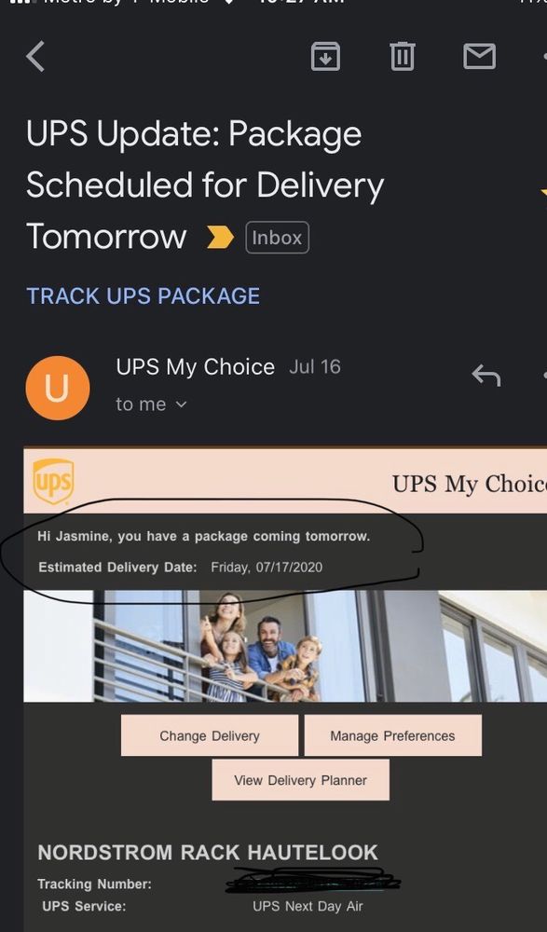The width and height of the screenshot is (547, 932).
Task: Tap the back arrow icon
Action: tap(35, 57)
